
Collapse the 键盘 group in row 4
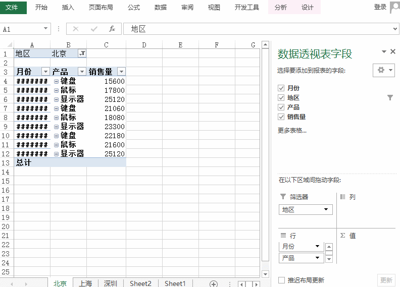point(56,81)
